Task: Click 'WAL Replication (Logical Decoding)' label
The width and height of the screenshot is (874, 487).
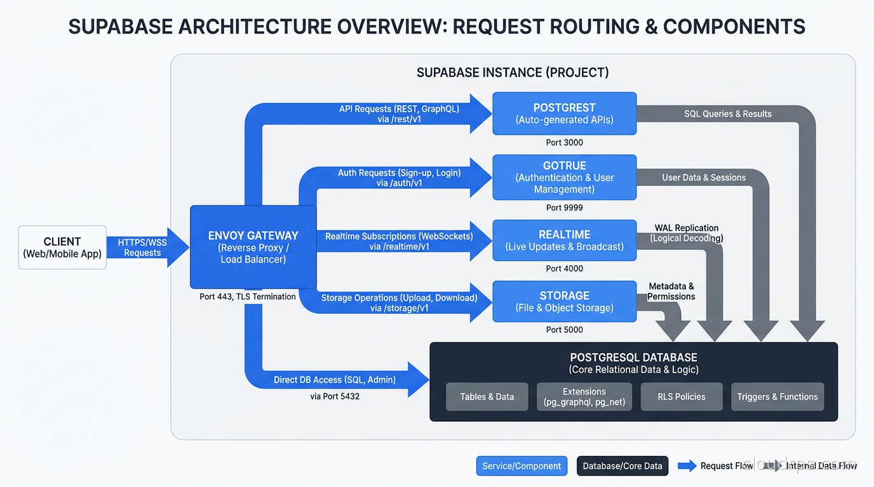Action: (687, 233)
